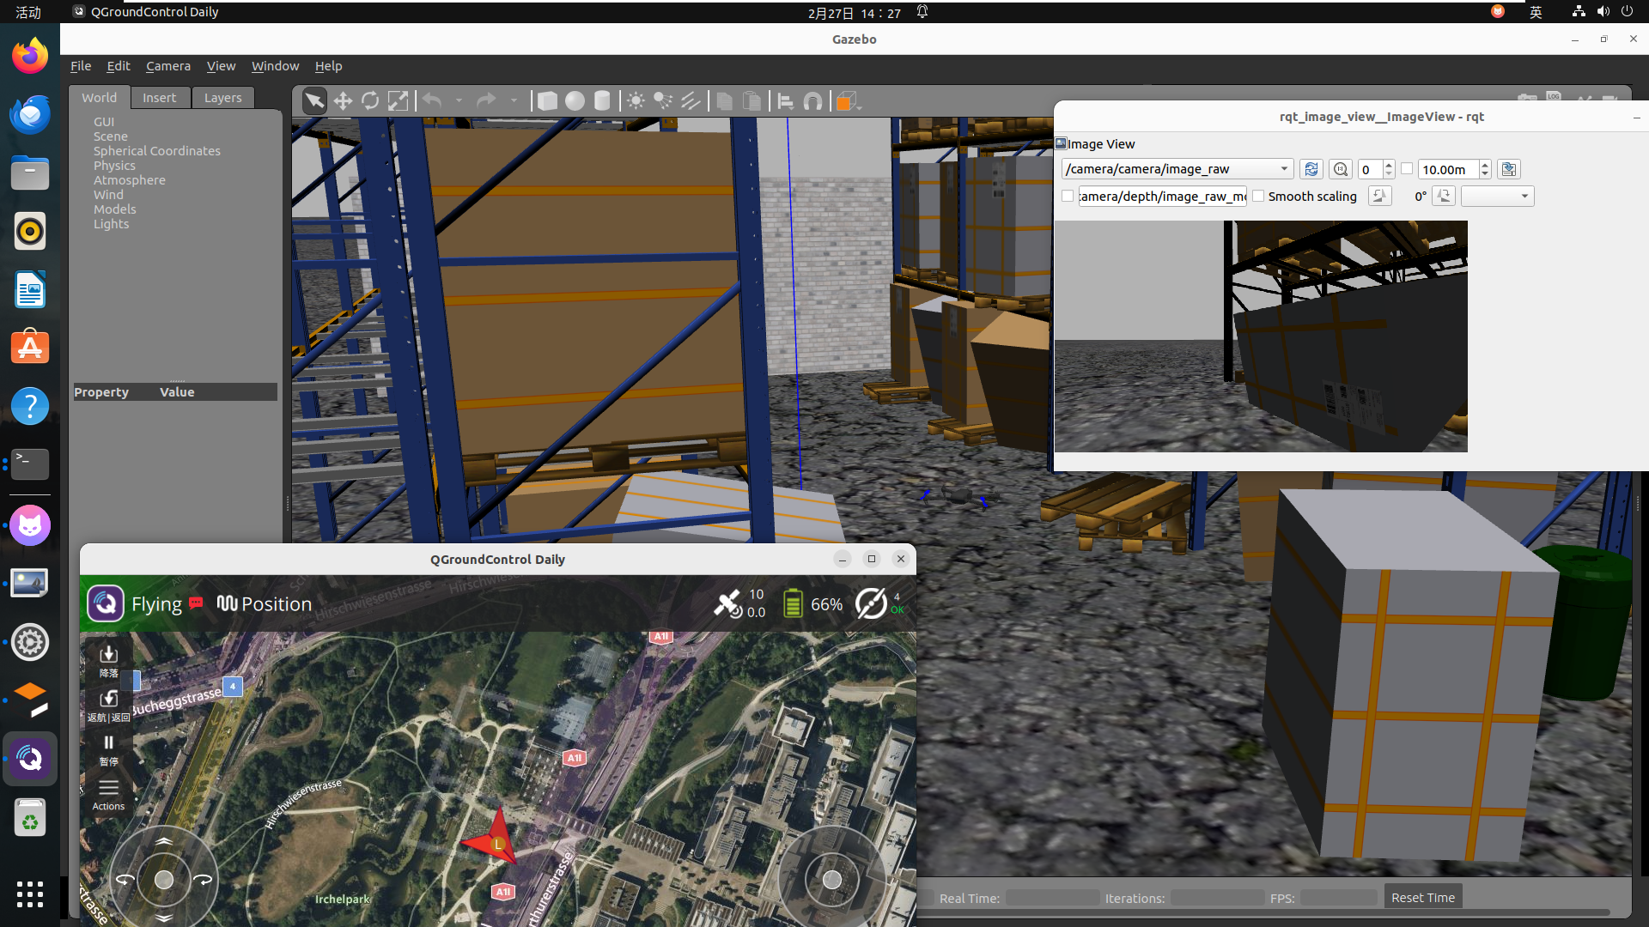Image resolution: width=1649 pixels, height=927 pixels.
Task: Activate the translate mode tool in Gazebo
Action: coord(343,101)
